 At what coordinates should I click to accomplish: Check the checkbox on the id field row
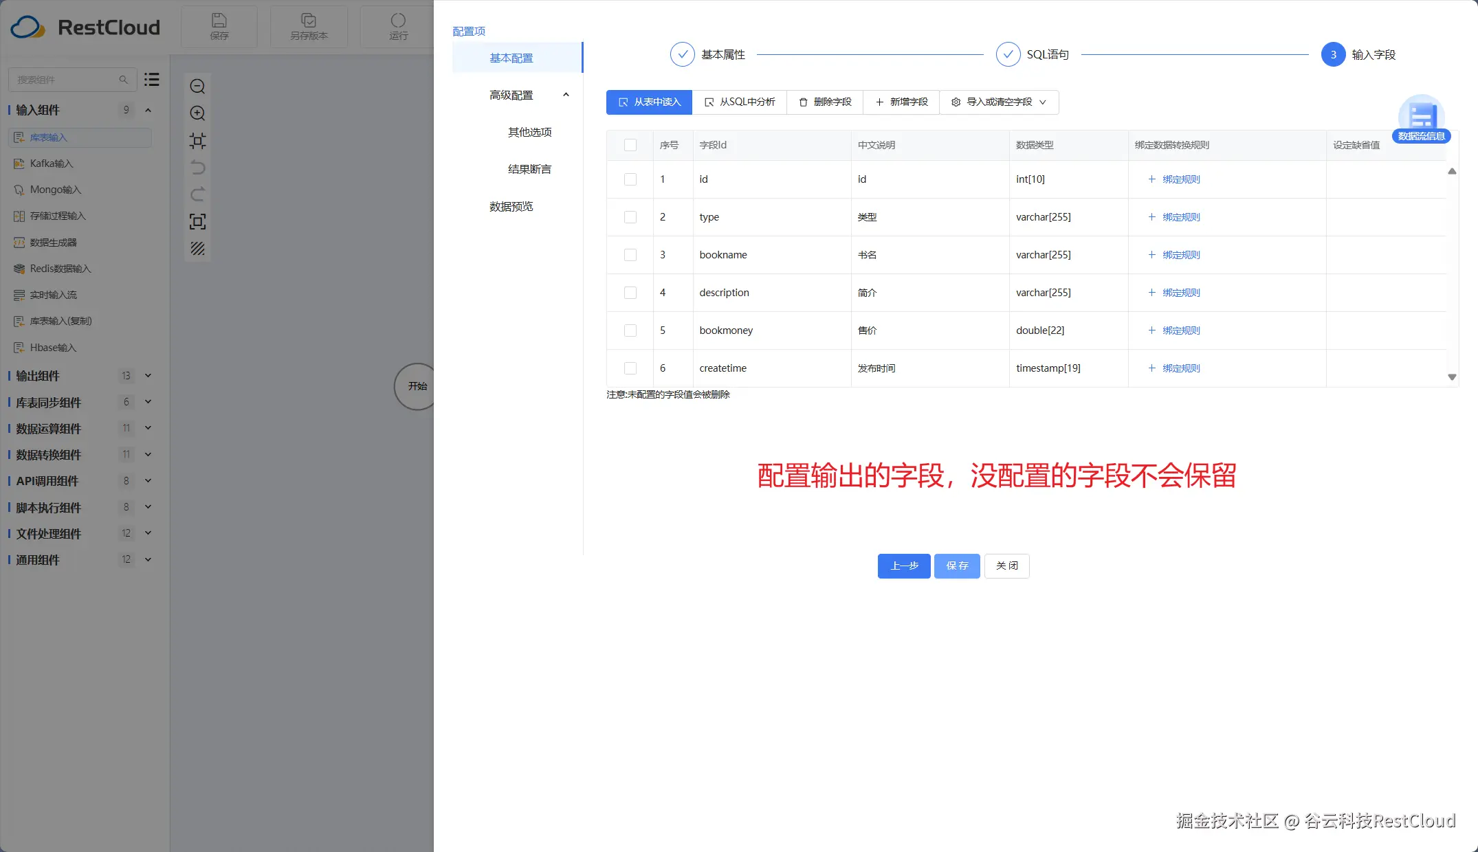tap(630, 179)
